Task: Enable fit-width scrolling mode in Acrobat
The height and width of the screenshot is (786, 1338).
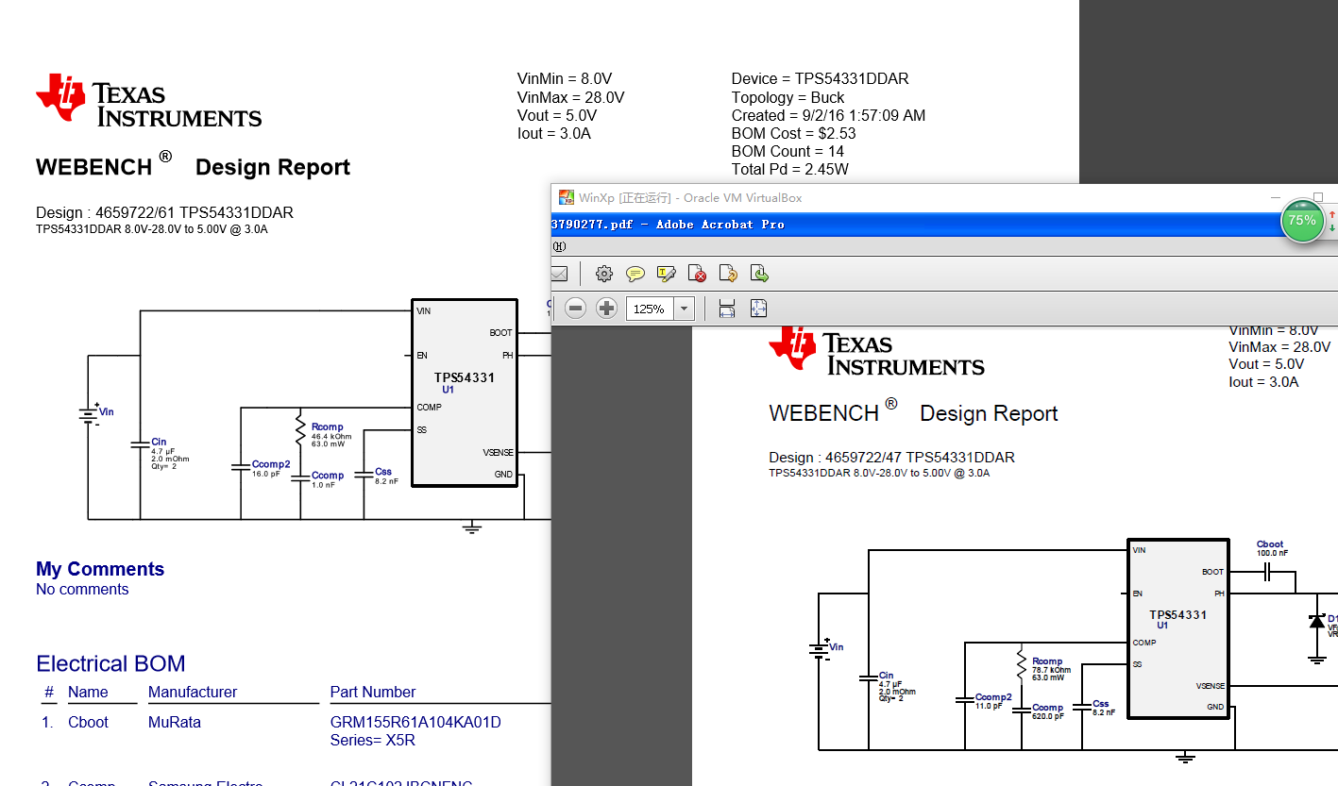Action: click(x=727, y=309)
